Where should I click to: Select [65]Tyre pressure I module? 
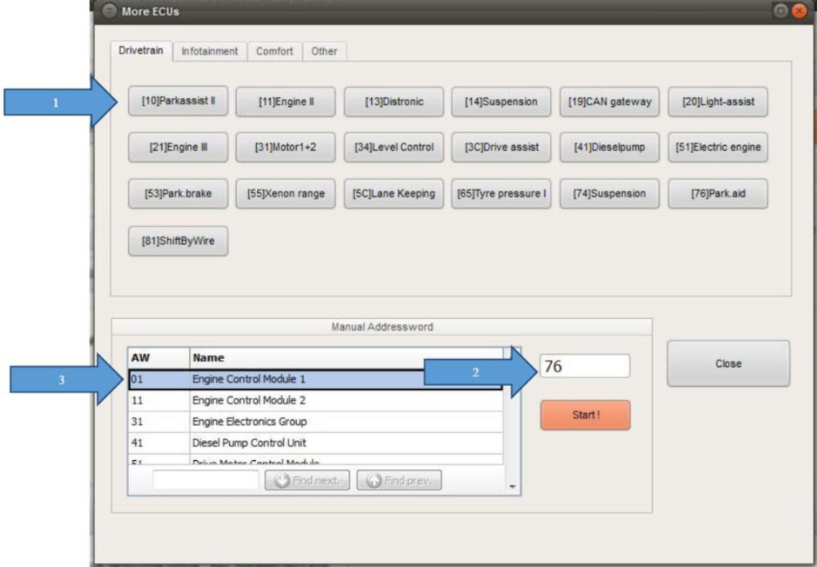click(x=501, y=194)
